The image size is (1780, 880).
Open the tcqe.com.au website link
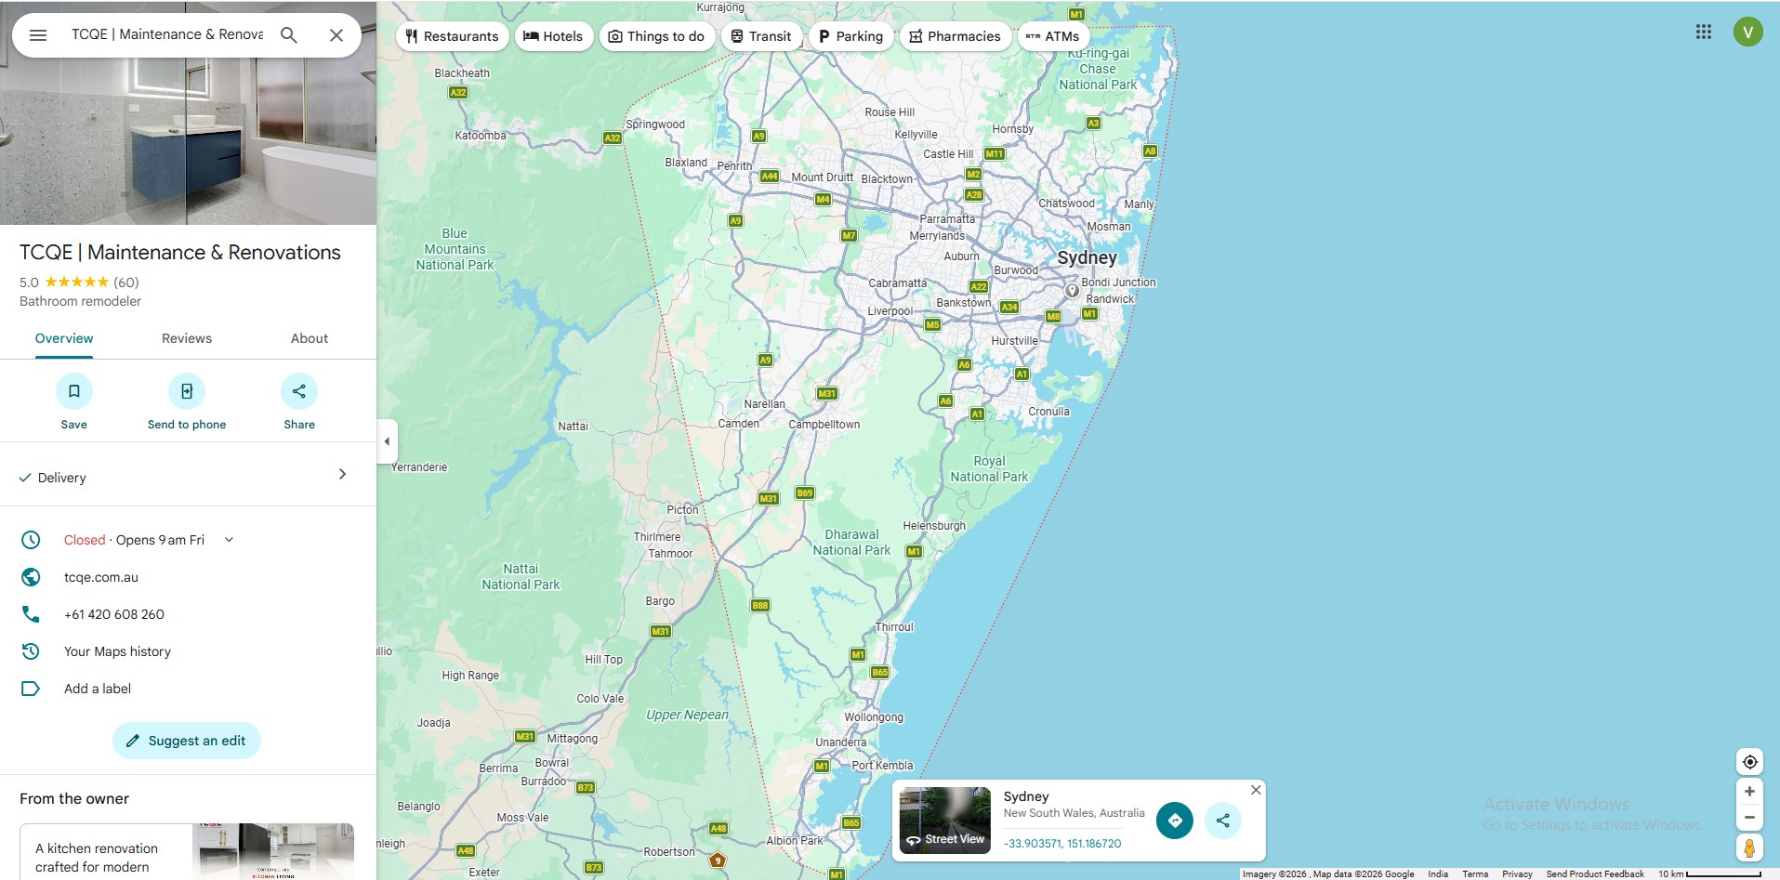coord(101,577)
